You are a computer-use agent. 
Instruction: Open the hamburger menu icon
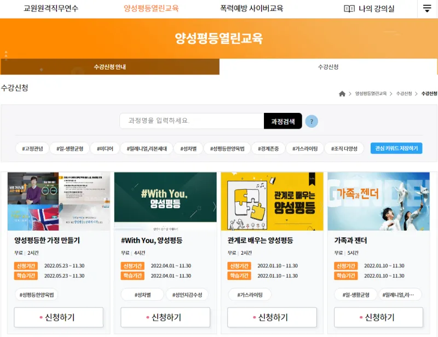point(427,8)
